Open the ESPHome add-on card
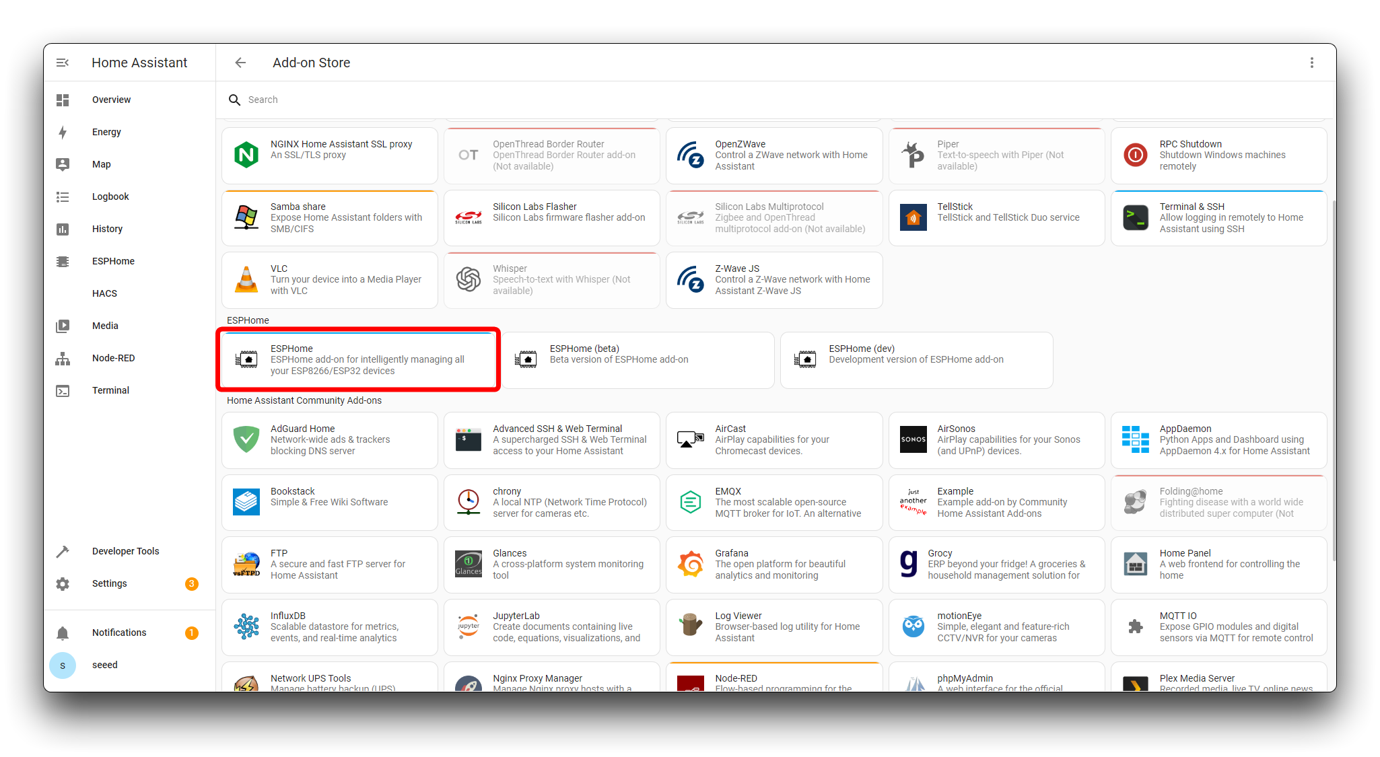Viewport: 1380px width, 757px height. 358,360
